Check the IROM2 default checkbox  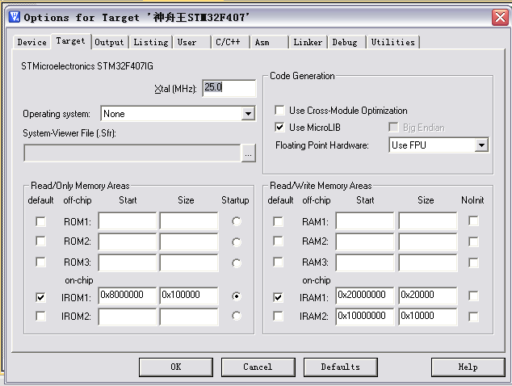[40, 316]
